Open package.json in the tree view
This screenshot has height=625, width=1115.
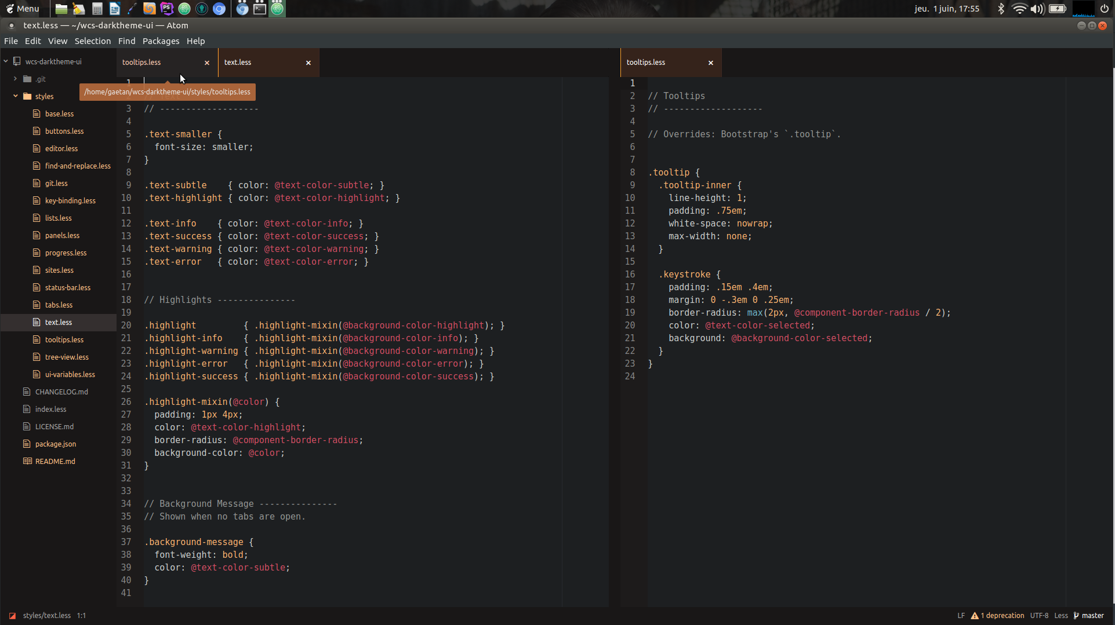point(56,444)
